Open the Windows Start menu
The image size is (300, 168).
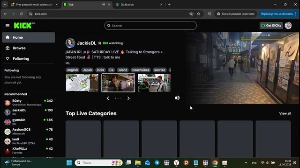[x=69, y=163]
